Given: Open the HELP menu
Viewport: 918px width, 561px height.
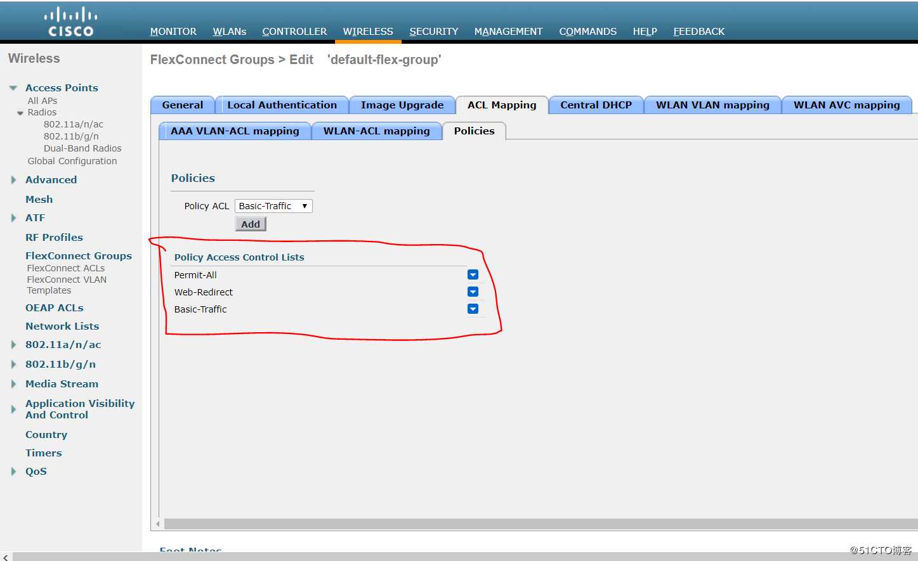Looking at the screenshot, I should [645, 31].
